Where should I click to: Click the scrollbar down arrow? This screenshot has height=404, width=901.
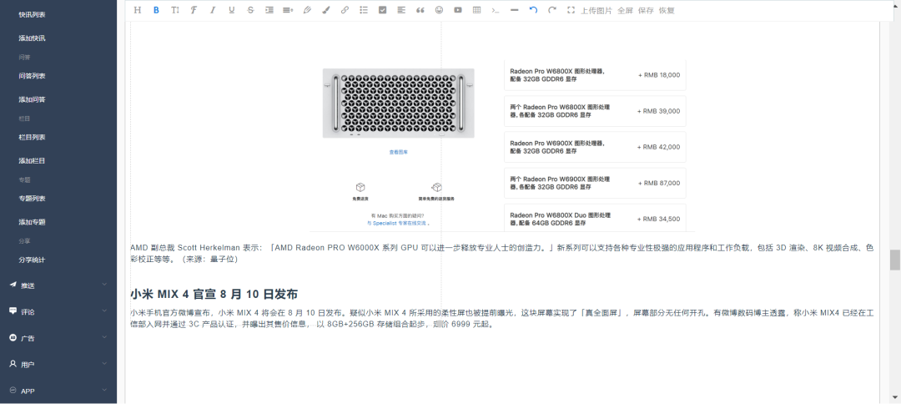[894, 397]
